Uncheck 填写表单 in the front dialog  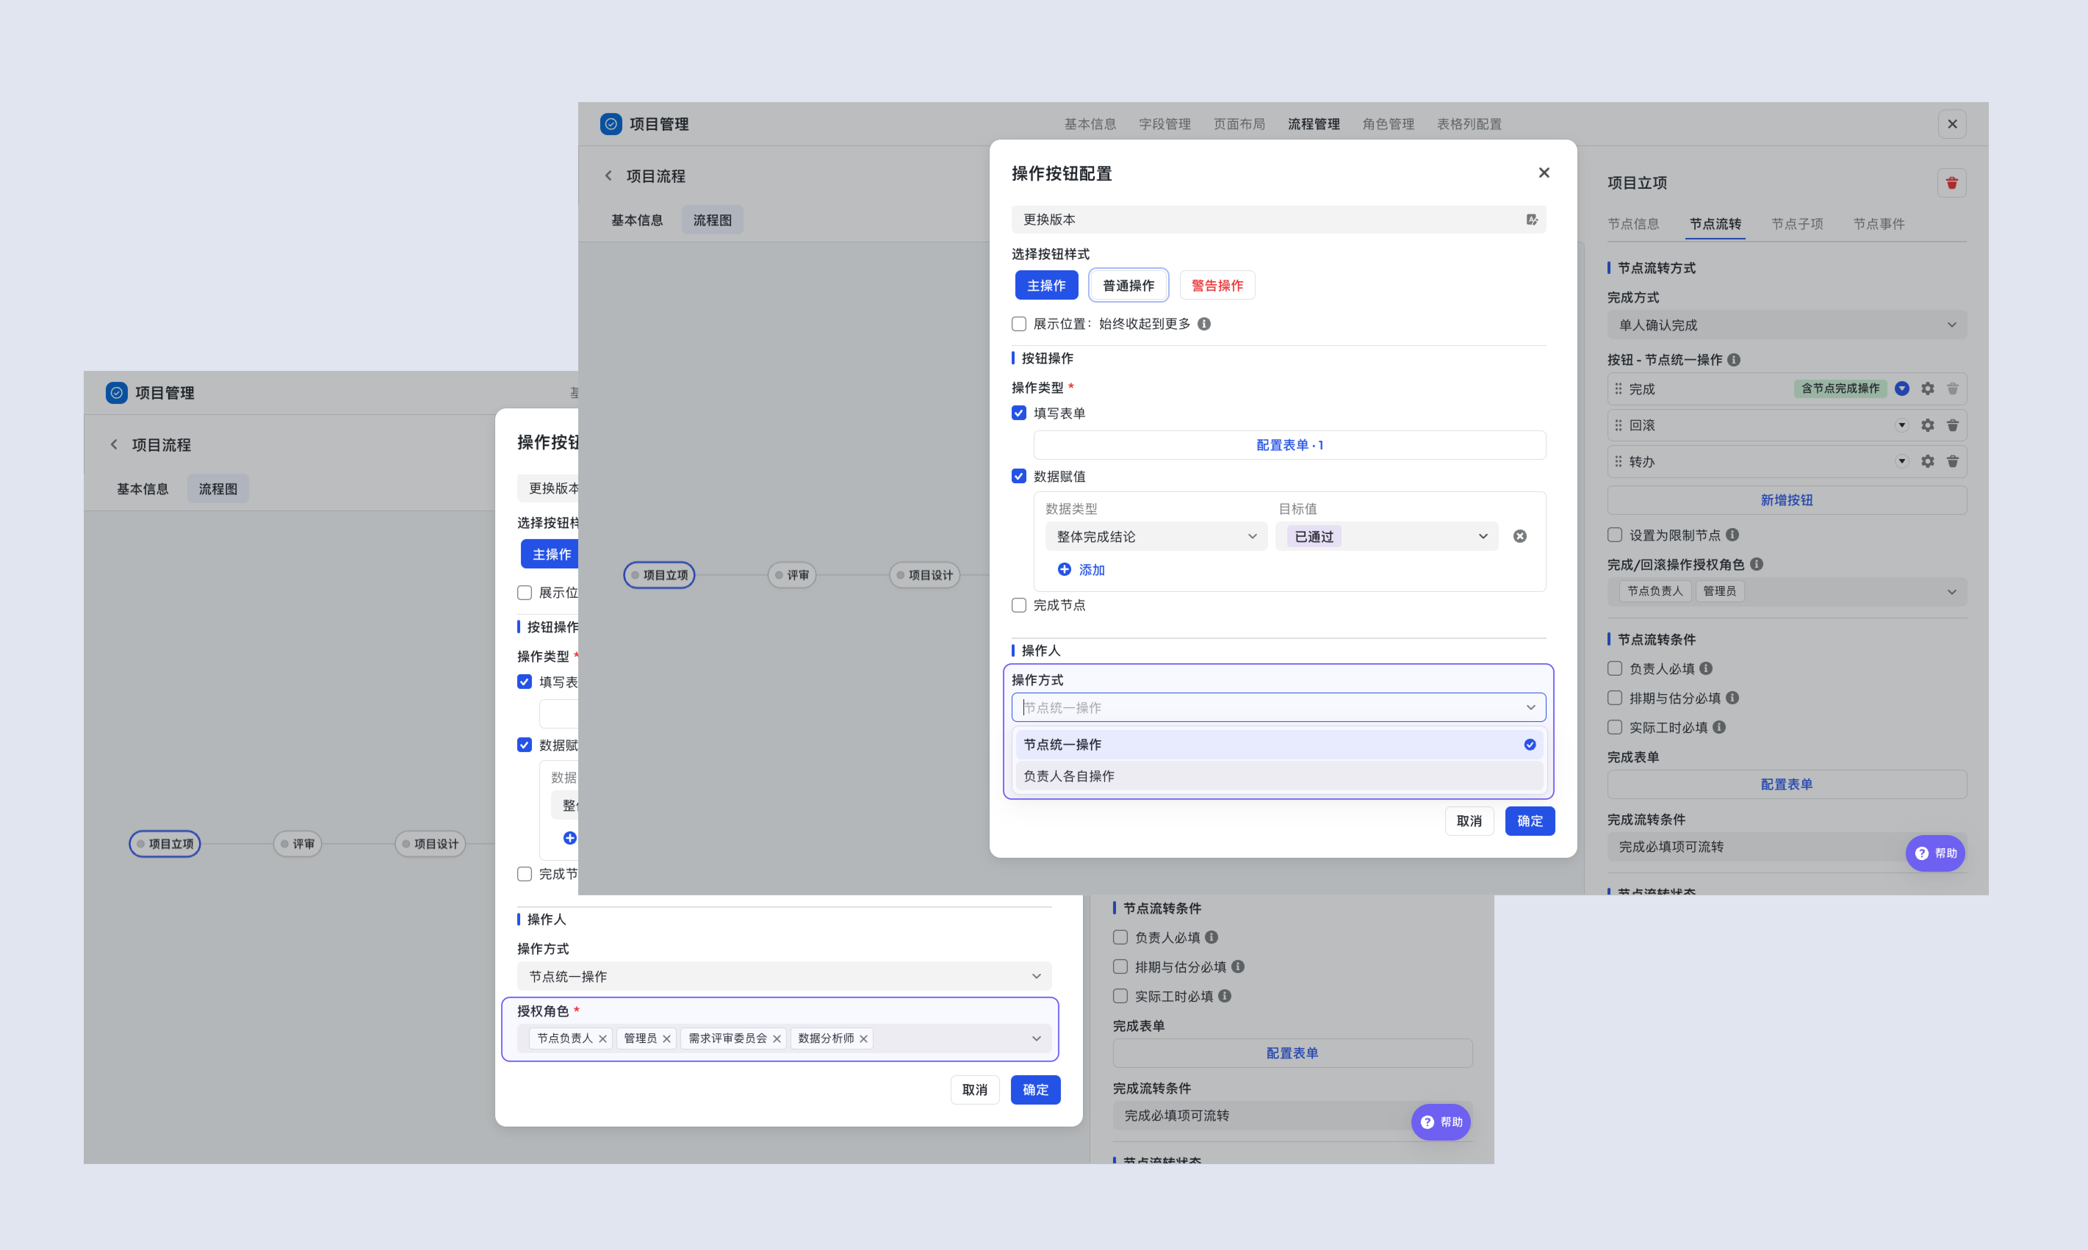(x=1019, y=413)
